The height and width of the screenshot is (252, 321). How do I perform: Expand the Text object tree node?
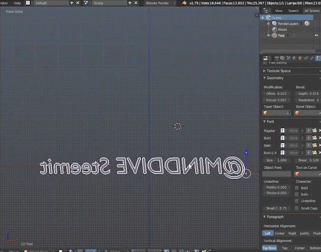tap(268, 35)
